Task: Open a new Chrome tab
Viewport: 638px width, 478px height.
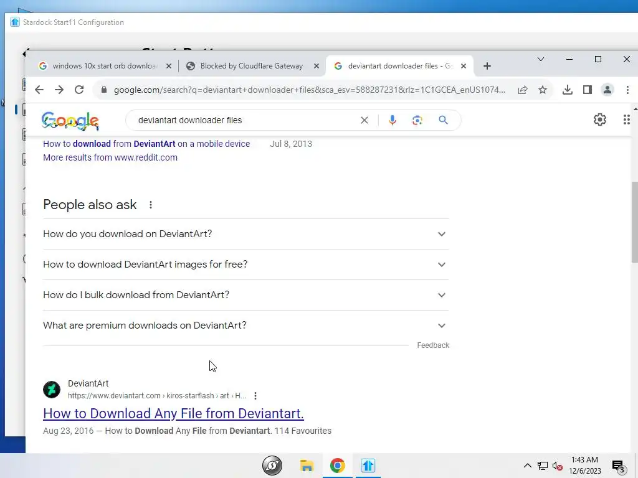Action: [487, 66]
